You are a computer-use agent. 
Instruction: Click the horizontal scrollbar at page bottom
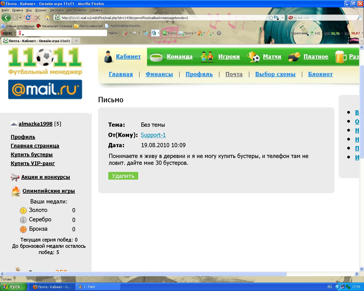click(x=145, y=274)
